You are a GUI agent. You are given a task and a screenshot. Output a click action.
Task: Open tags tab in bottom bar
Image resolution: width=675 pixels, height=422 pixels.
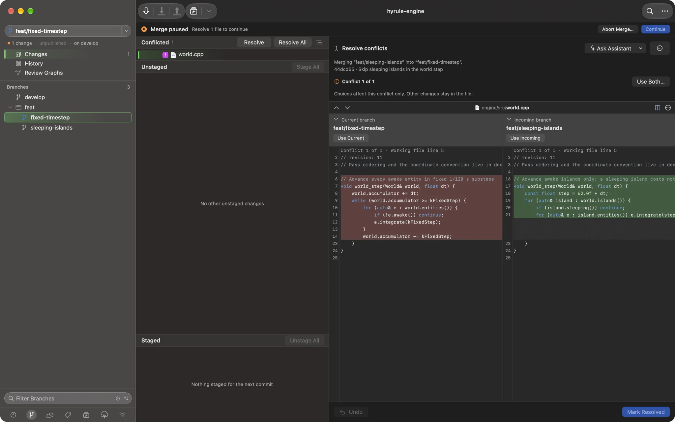(x=68, y=415)
